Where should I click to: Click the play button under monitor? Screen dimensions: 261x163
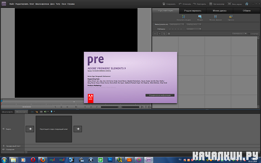[76, 107]
